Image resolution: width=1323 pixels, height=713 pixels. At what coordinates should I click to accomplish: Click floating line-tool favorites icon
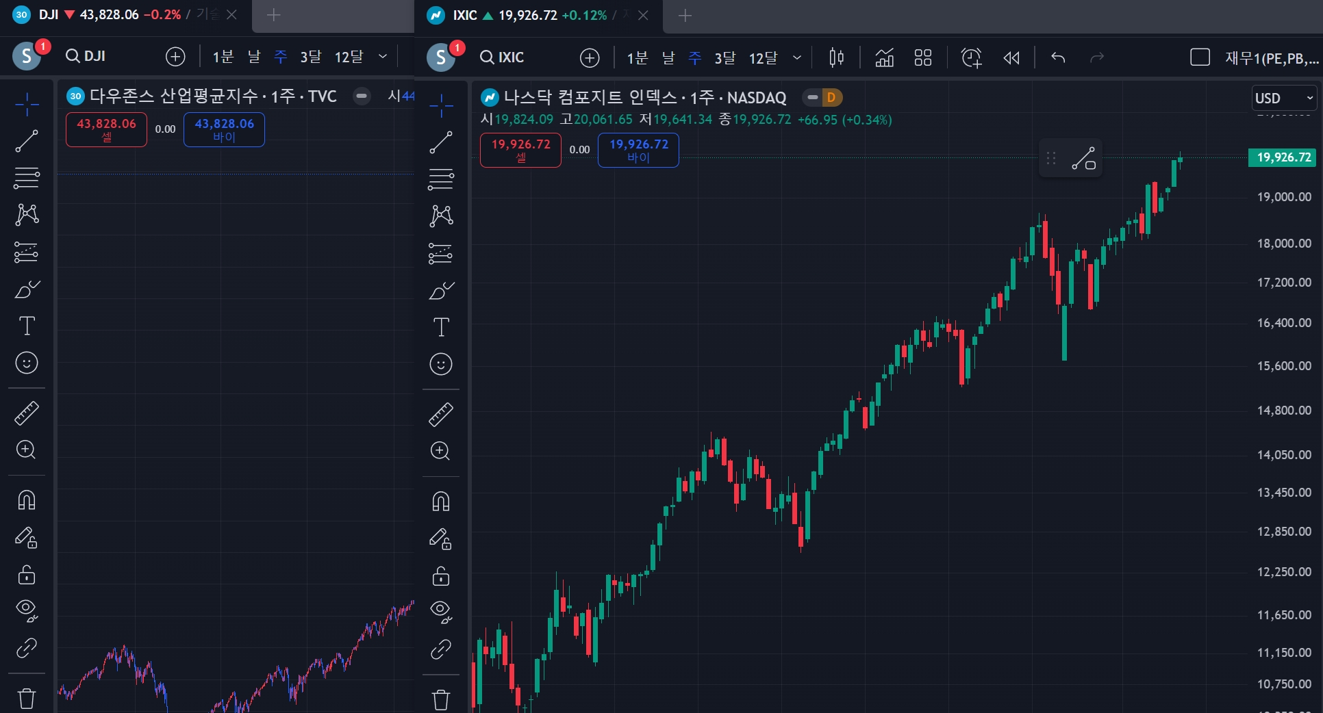[1083, 159]
